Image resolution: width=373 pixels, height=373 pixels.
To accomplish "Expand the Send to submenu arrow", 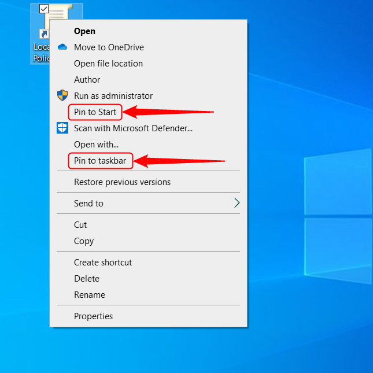I will pyautogui.click(x=237, y=203).
